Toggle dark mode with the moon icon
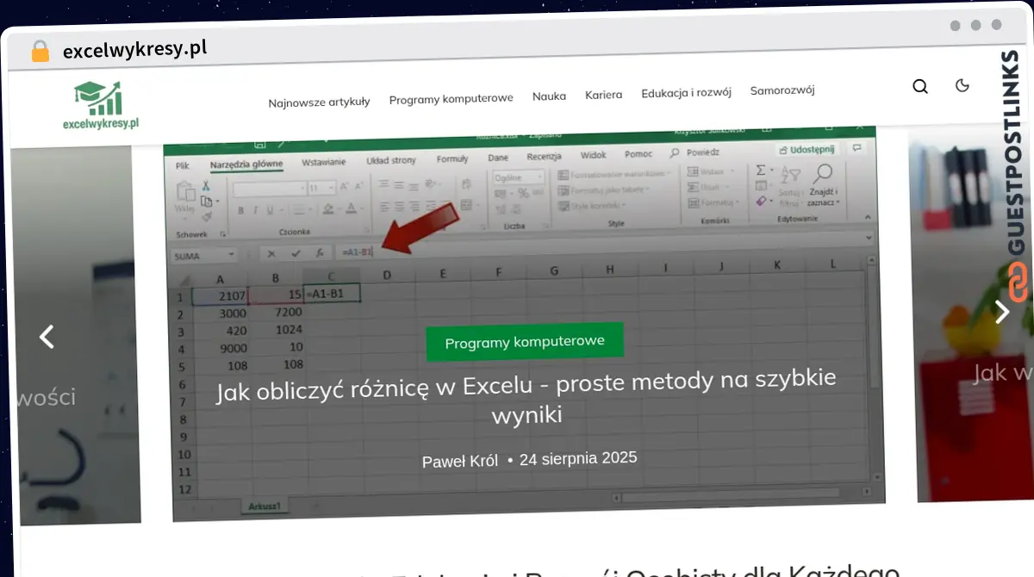The image size is (1034, 577). coord(962,85)
